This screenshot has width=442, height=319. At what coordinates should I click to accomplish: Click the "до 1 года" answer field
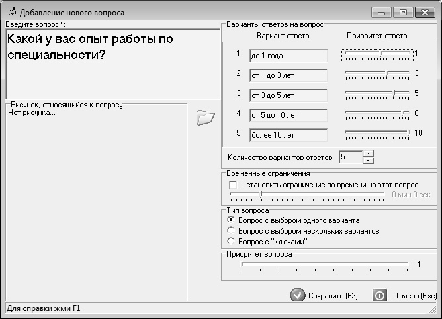coord(288,56)
